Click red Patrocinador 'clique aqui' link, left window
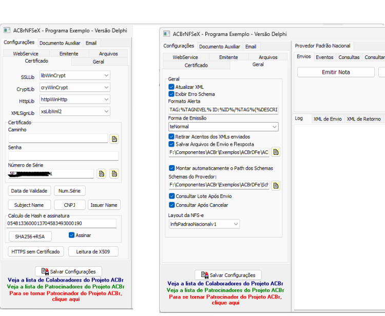This screenshot has width=385, height=316. (x=66, y=296)
